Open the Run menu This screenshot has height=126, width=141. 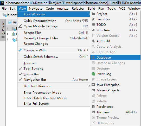point(101,9)
